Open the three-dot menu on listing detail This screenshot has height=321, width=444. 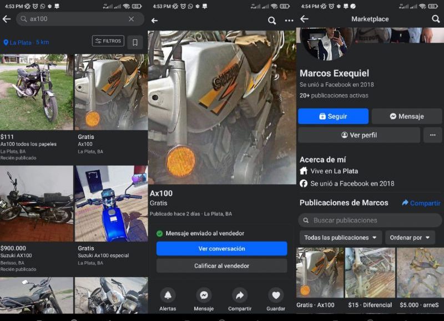[289, 21]
